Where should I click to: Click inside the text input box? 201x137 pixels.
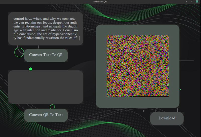46,29
